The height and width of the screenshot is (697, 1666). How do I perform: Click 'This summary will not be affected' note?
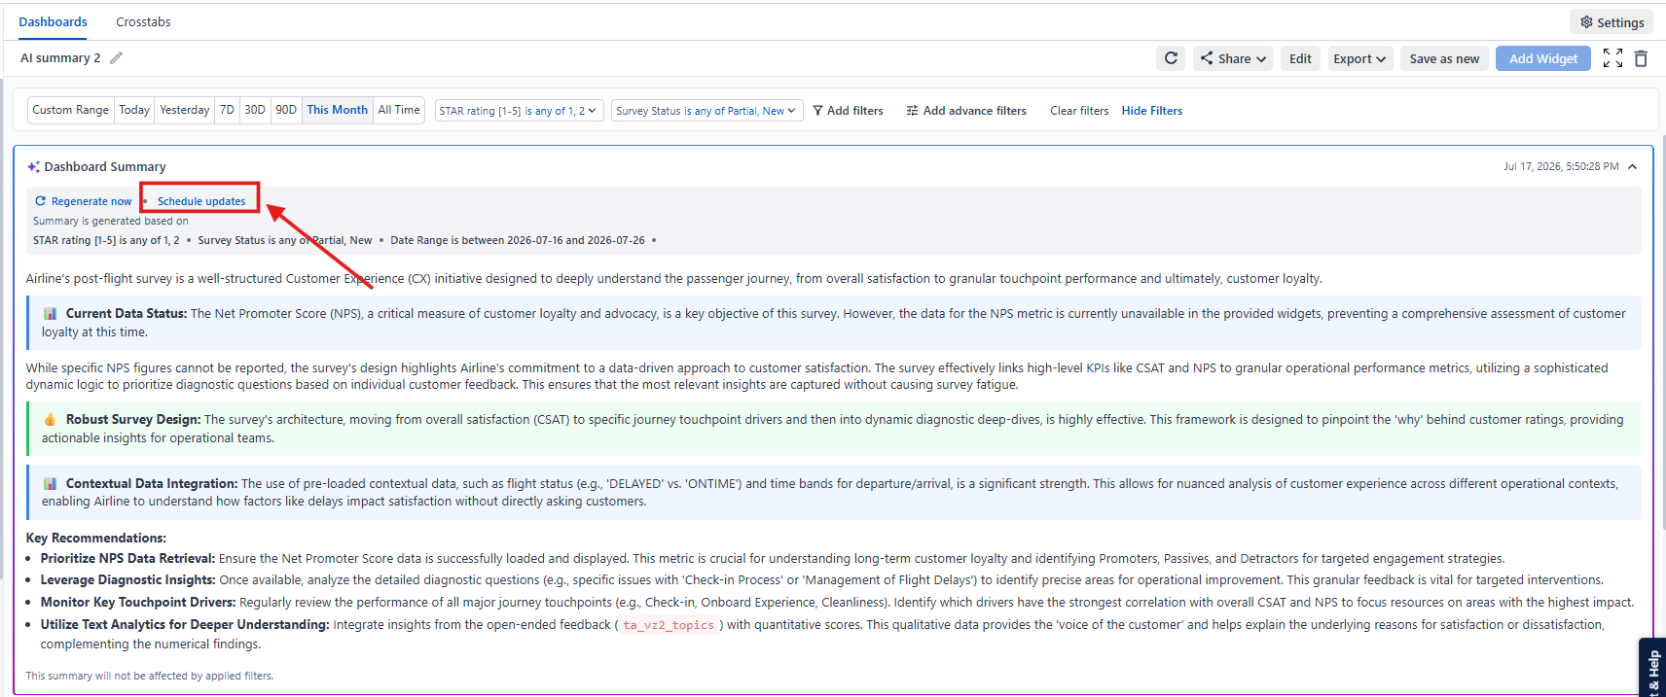[150, 676]
